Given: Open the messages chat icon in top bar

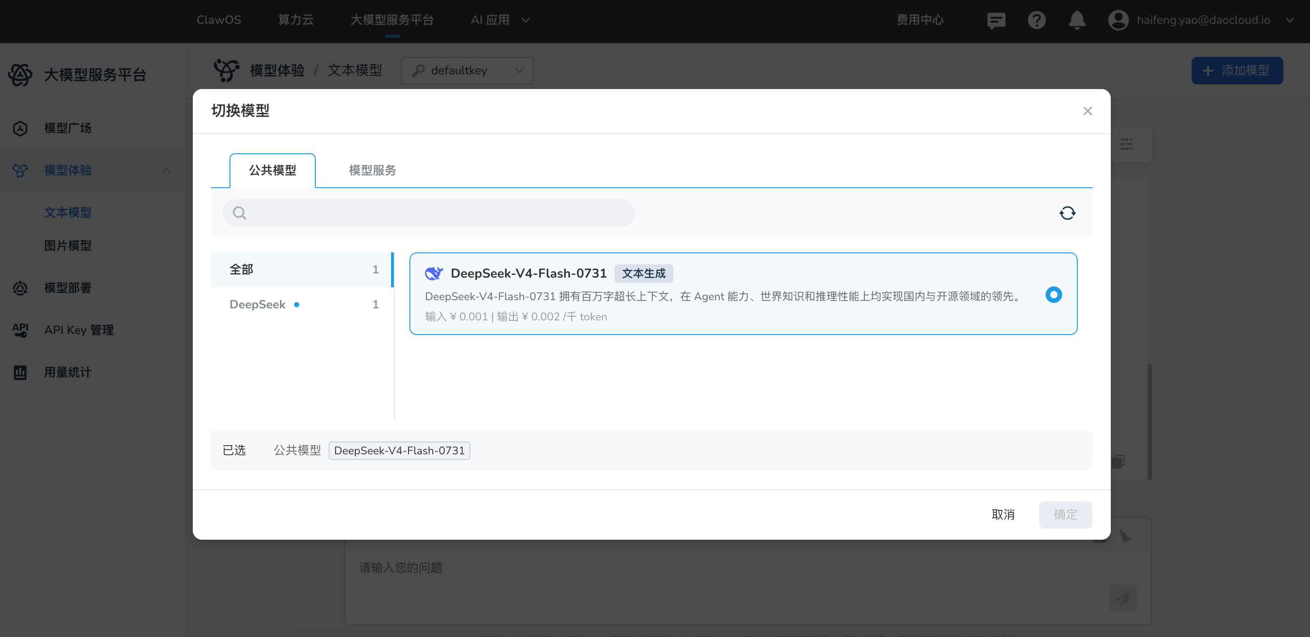Looking at the screenshot, I should 996,20.
